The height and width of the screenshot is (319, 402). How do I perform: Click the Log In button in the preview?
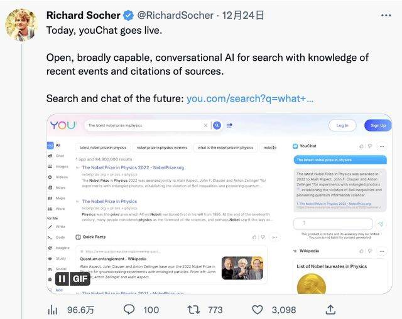(342, 125)
